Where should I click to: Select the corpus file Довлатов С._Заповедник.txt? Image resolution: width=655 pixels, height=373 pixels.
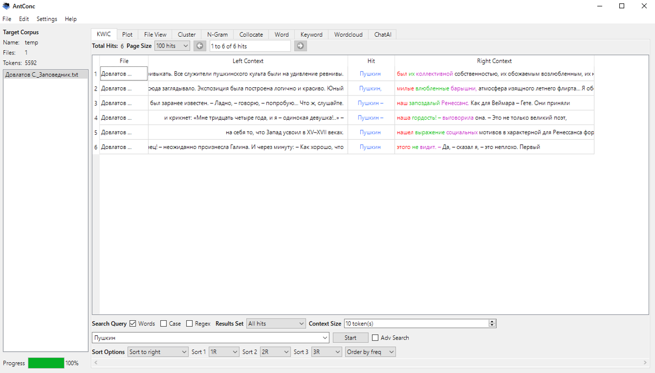click(x=45, y=74)
